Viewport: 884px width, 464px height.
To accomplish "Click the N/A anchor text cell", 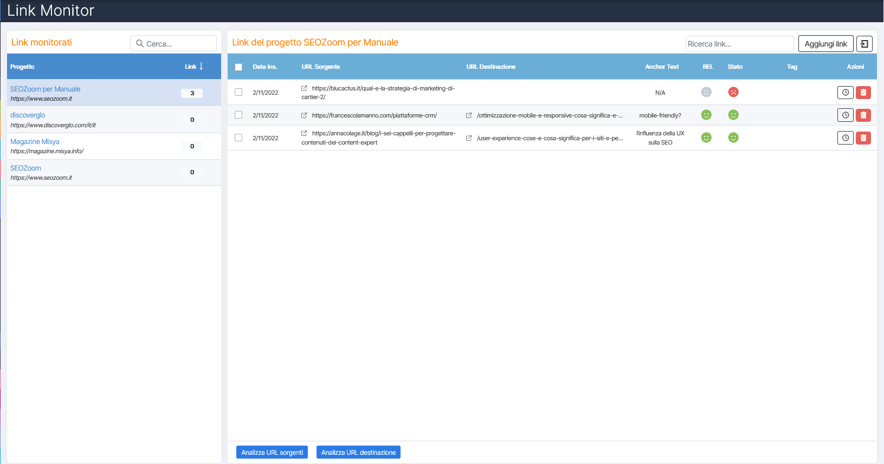I will (660, 93).
